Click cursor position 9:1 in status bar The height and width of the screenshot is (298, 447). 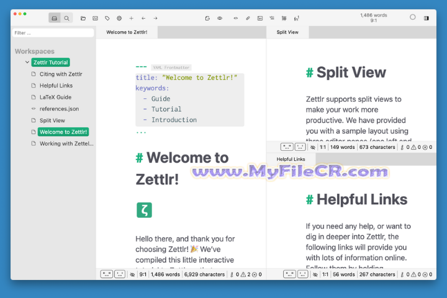pyautogui.click(x=143, y=274)
